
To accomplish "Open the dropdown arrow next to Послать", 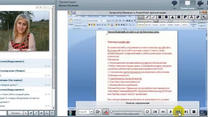I will click(x=26, y=113).
